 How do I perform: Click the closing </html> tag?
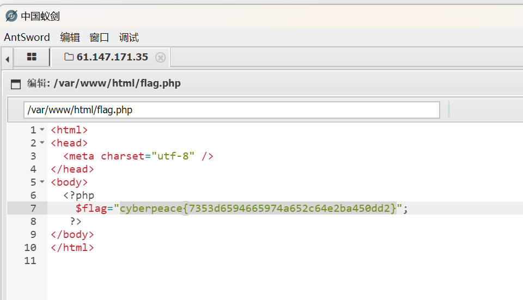tap(72, 248)
